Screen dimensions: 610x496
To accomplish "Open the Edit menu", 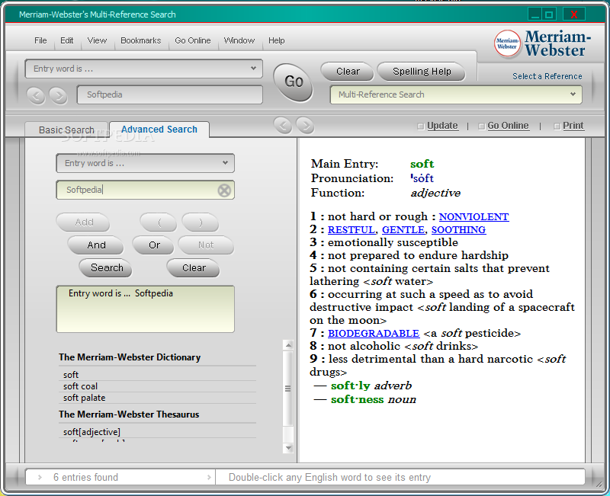I will tap(66, 40).
